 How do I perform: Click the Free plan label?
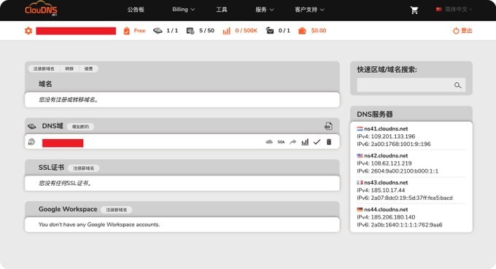(x=139, y=31)
